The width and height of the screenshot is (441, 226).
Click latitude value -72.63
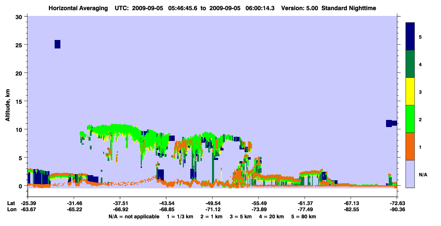pos(397,203)
